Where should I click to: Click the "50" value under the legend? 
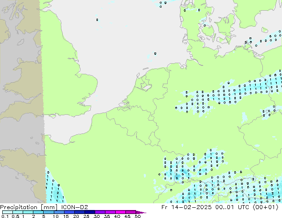(x=137, y=217)
